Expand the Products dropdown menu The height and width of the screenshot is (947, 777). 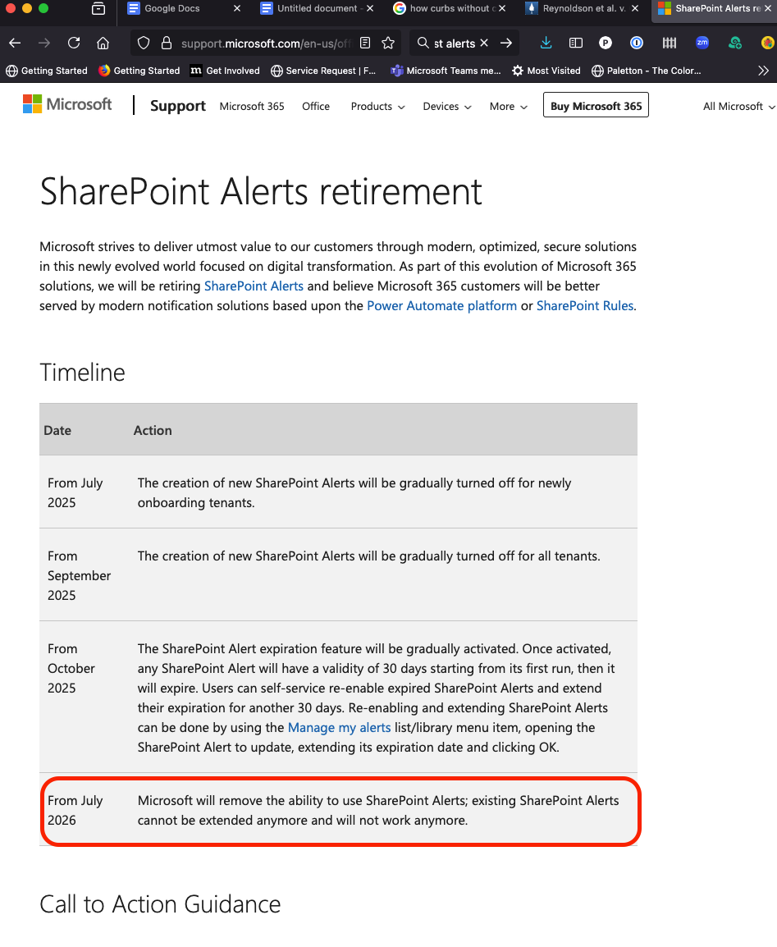coord(377,106)
